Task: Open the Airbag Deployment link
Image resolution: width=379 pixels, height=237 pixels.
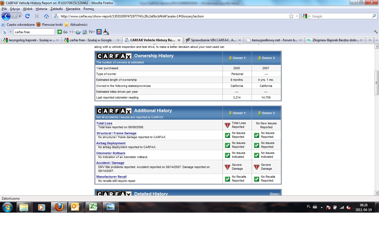Action: coord(111,143)
